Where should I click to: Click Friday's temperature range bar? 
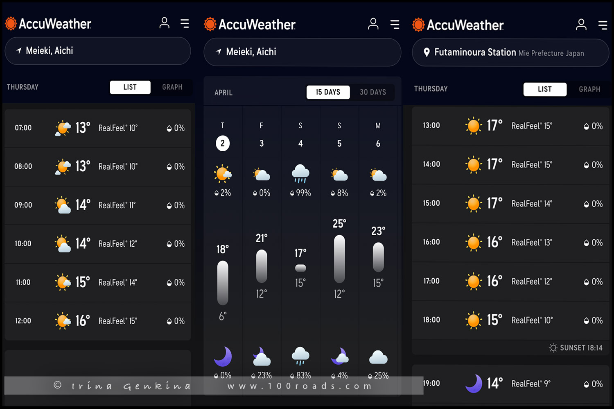point(262,266)
